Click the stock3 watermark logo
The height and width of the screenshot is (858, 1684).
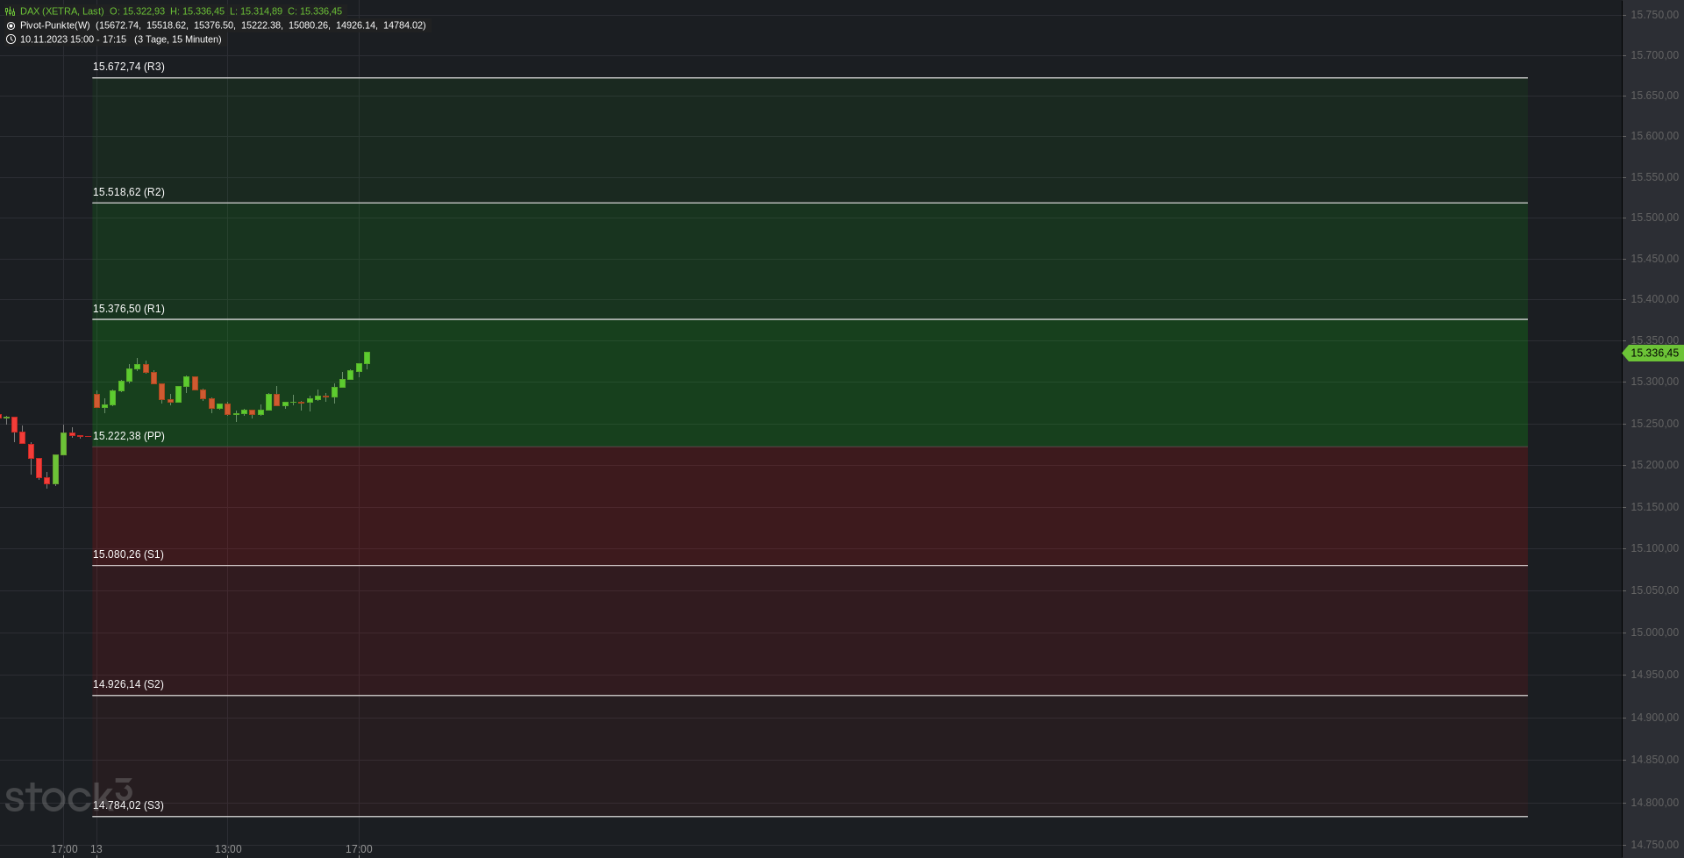coord(68,796)
